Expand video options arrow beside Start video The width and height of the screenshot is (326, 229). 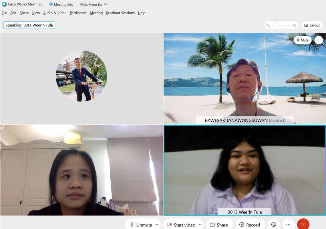coord(200,225)
